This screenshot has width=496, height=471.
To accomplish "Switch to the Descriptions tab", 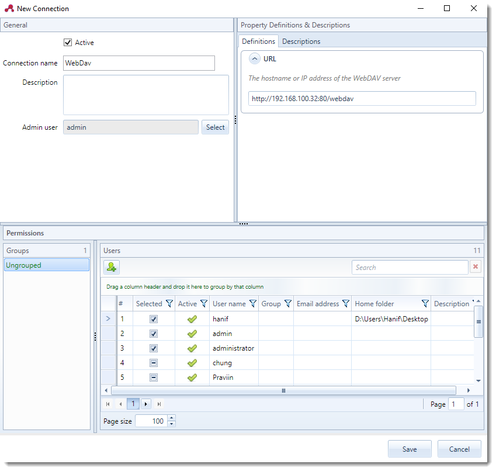I will click(x=301, y=41).
